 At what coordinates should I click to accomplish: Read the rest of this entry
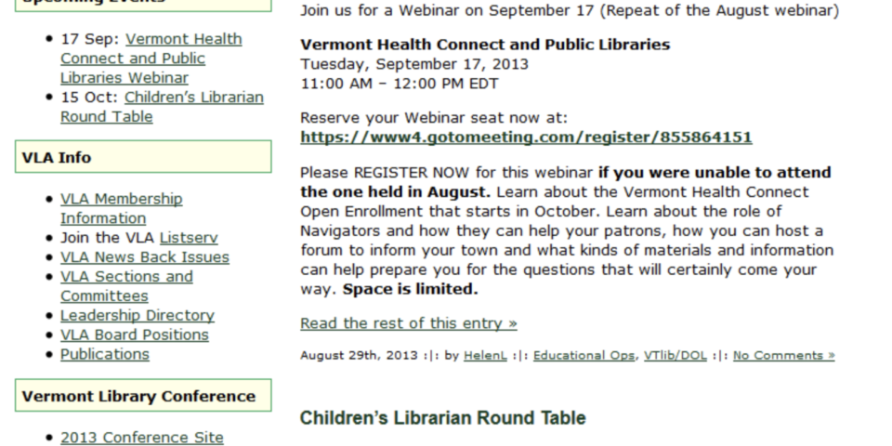point(408,323)
